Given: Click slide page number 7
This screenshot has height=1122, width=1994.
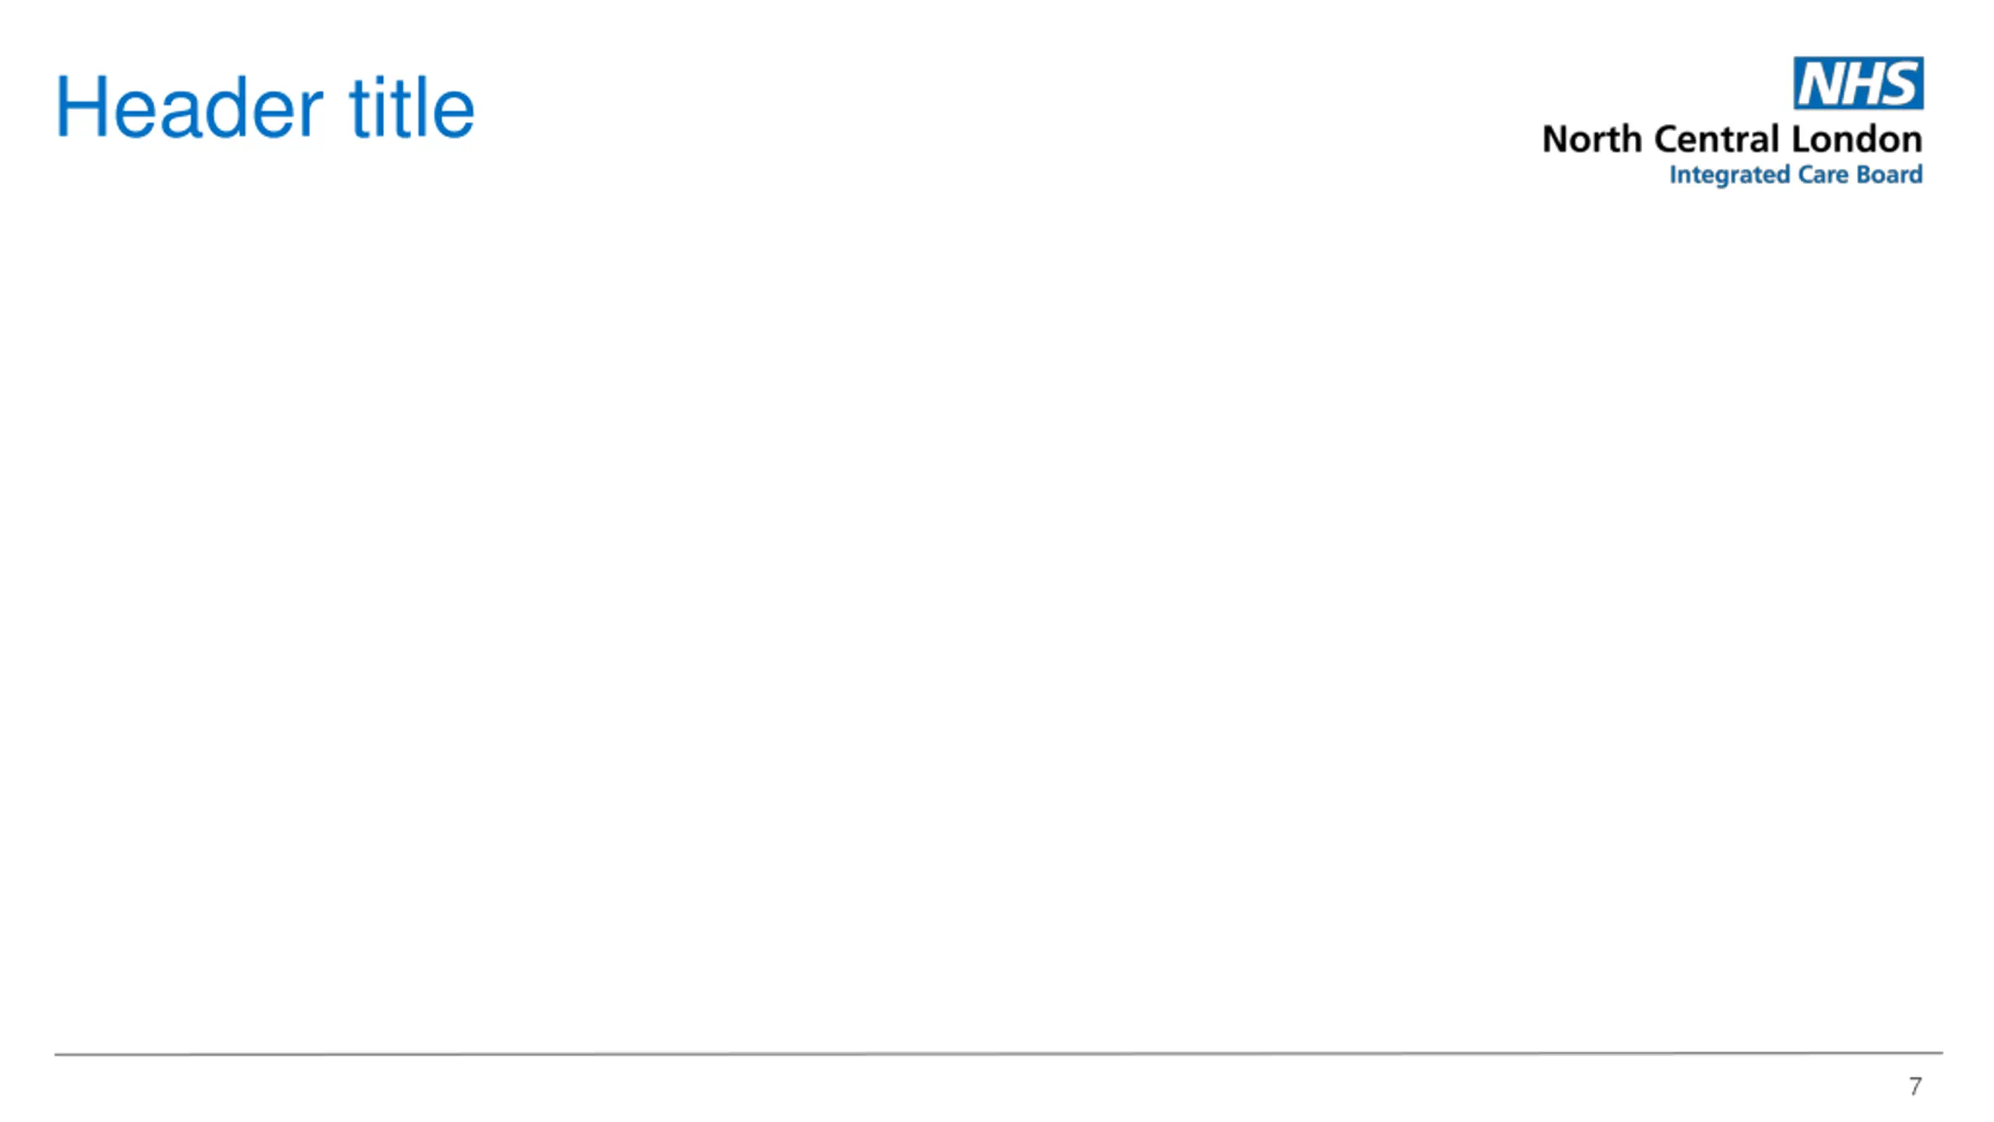Looking at the screenshot, I should click(x=1915, y=1085).
